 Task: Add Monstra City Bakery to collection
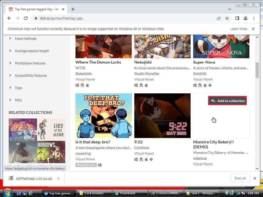point(227,101)
